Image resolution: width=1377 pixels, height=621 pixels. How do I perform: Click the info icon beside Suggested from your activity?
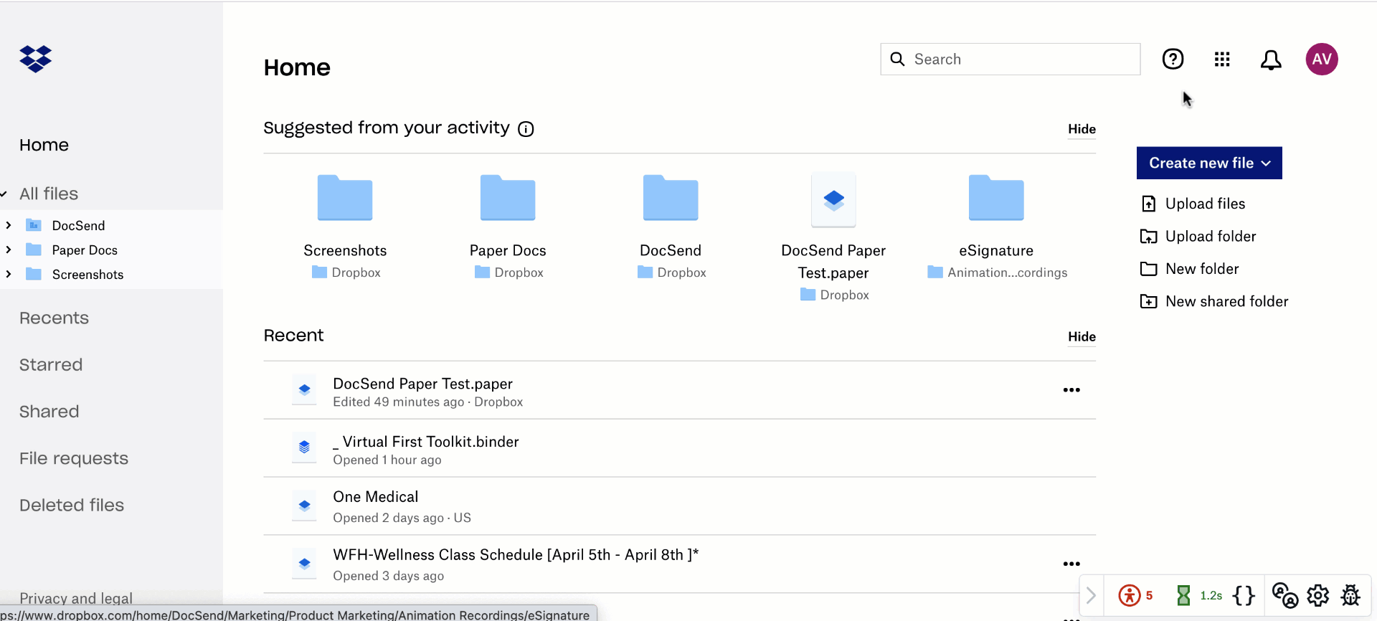tap(526, 129)
